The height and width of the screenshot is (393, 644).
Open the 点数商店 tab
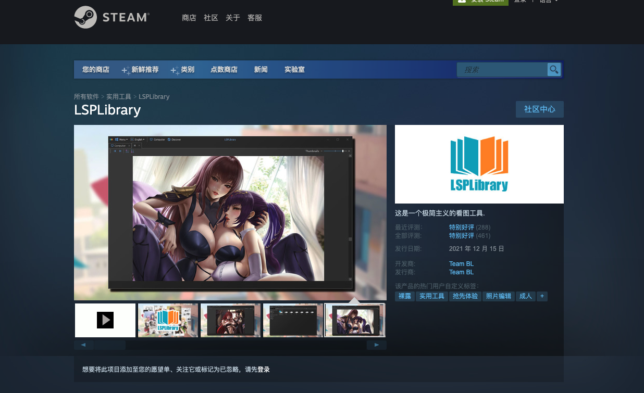(224, 69)
